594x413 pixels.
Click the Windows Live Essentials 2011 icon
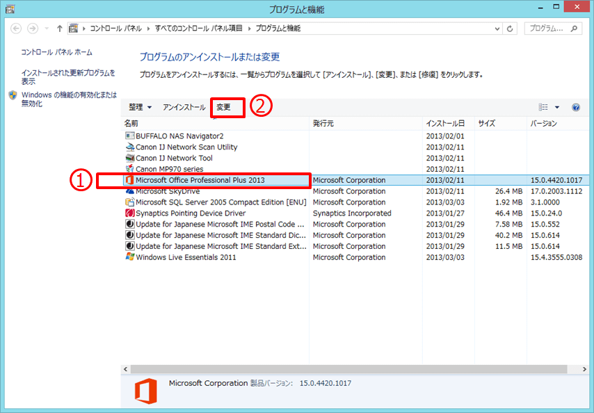point(129,257)
